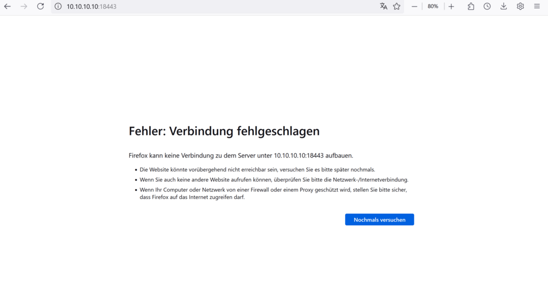
Task: Go back to the previous page
Action: tap(7, 7)
